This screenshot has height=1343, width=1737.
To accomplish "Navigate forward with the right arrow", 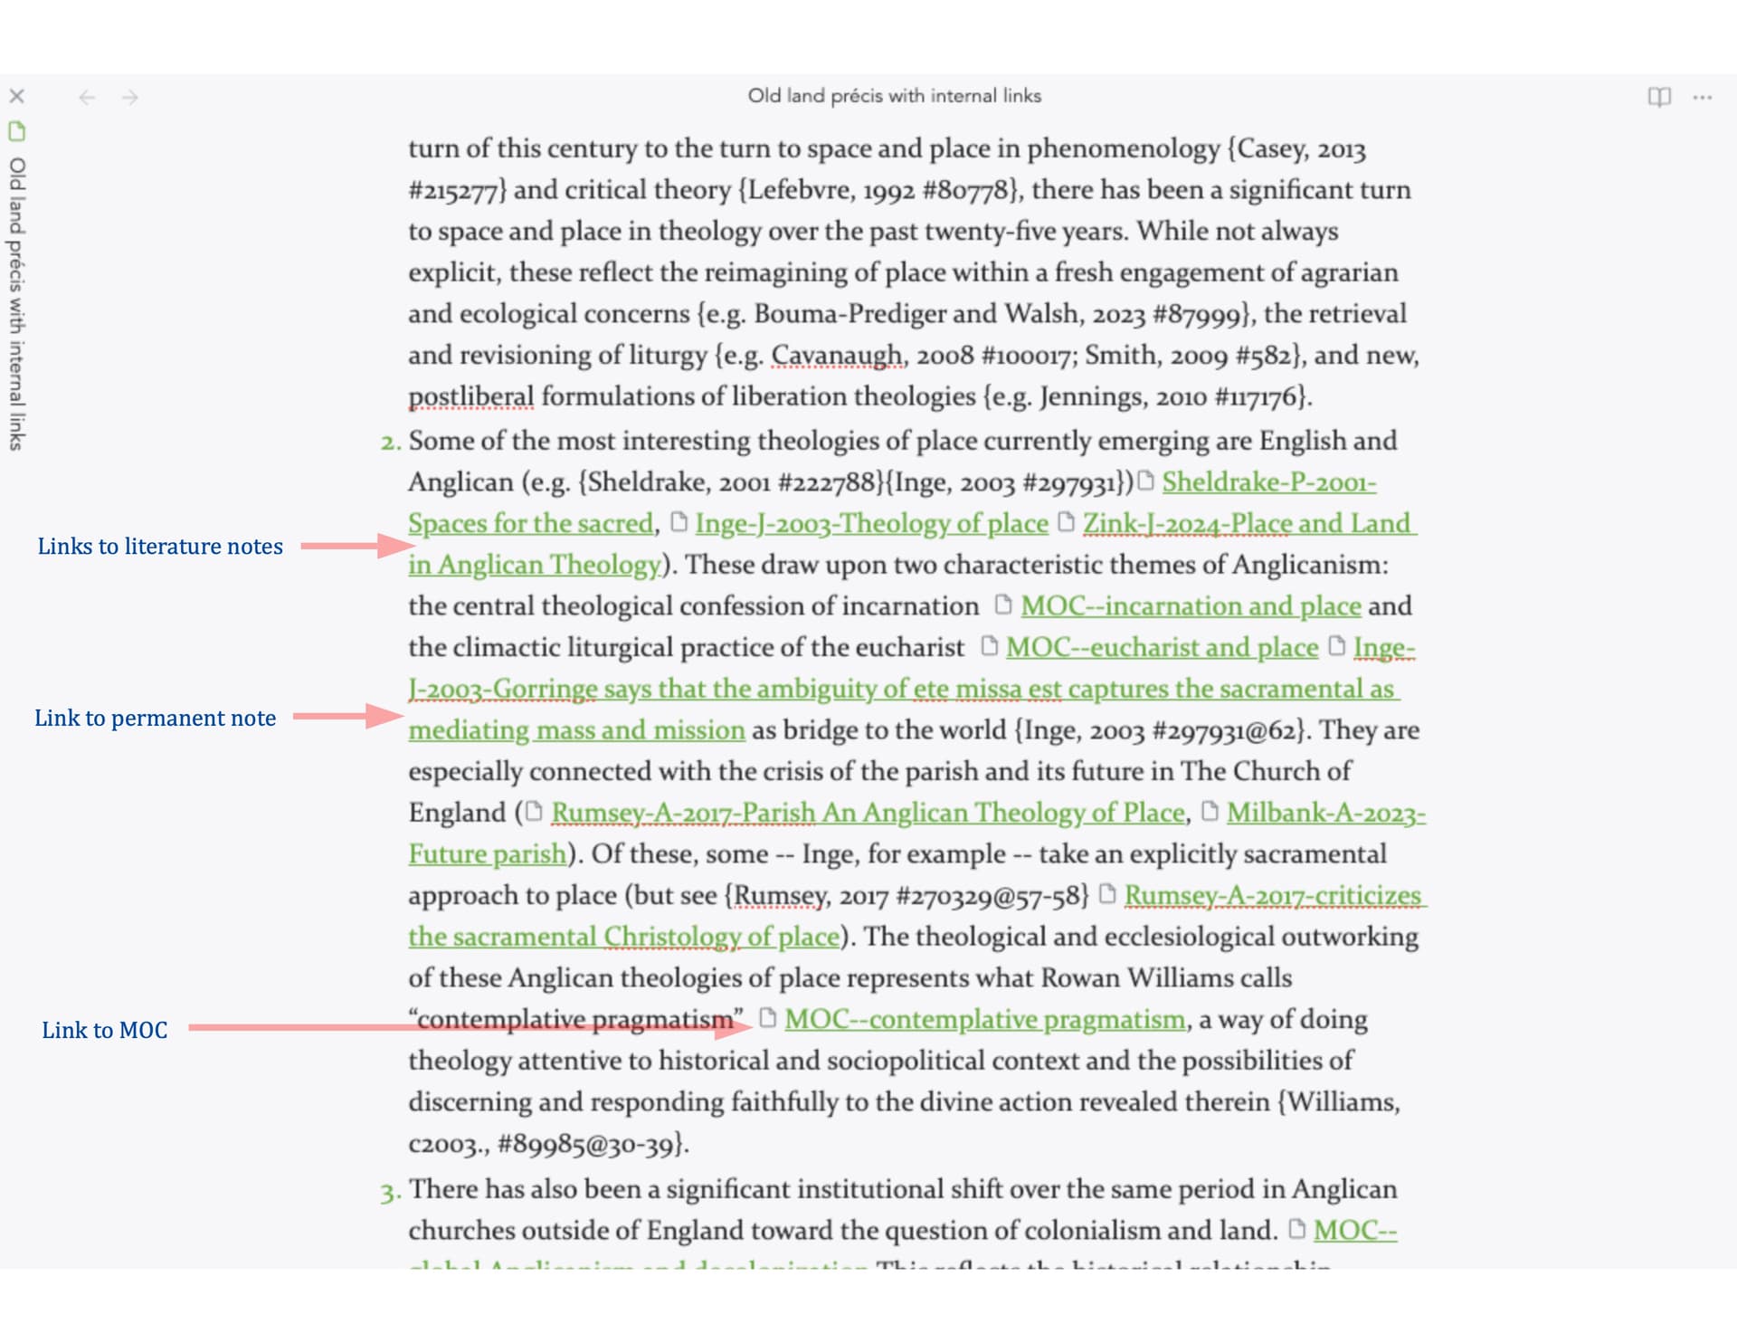I will coord(130,97).
